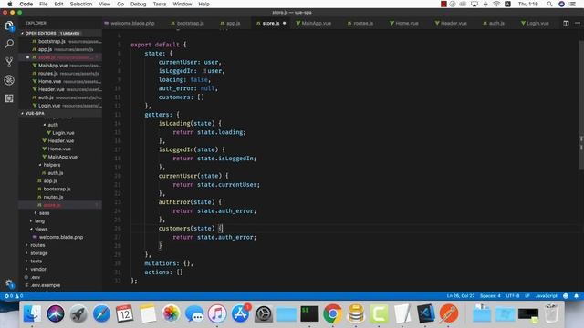Viewport: 584px width, 328px height.
Task: Open Safari from the dock
Action: [101, 313]
